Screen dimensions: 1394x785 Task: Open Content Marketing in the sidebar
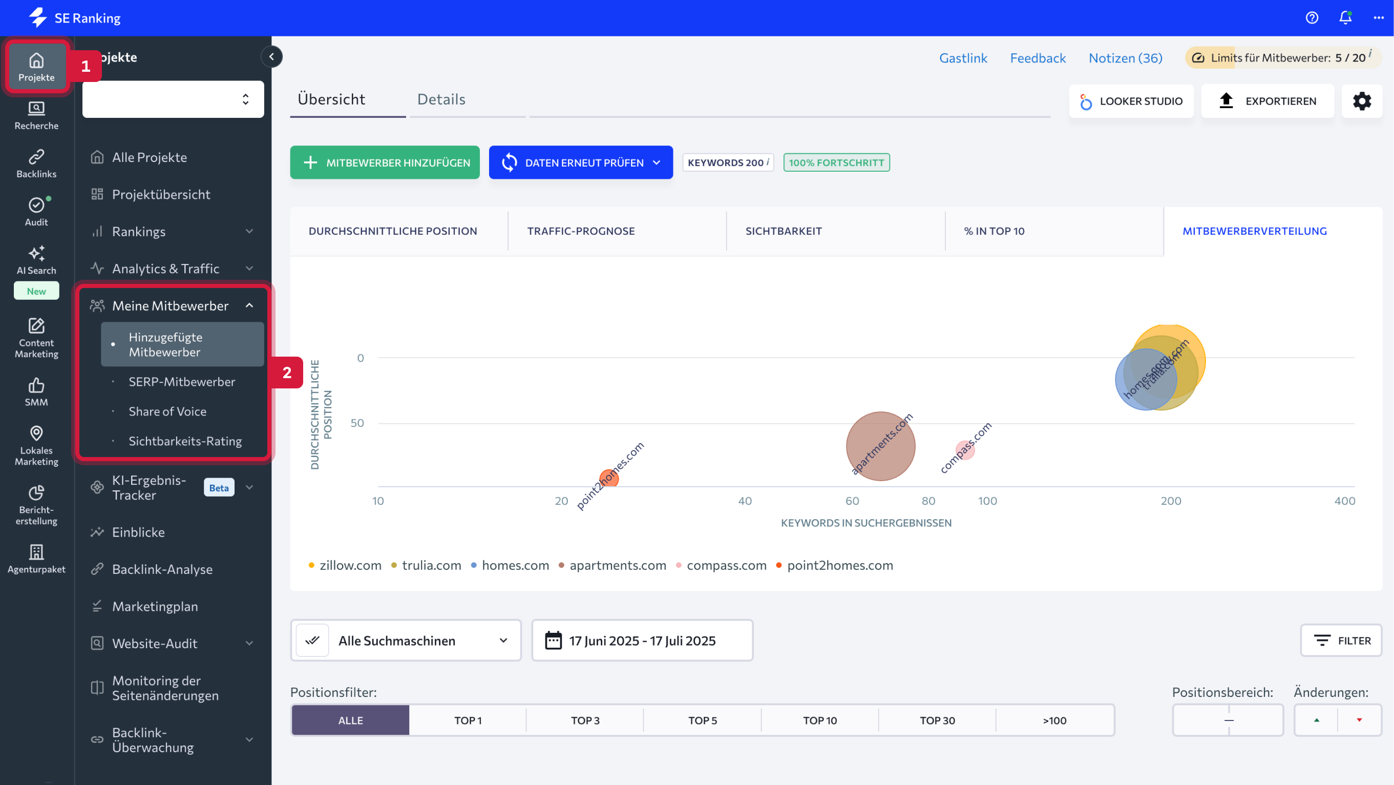(36, 338)
